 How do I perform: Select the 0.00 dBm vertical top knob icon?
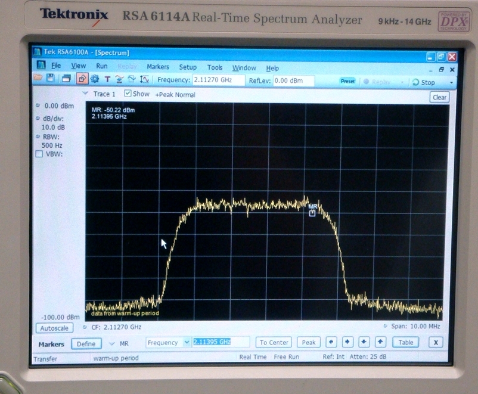(x=38, y=106)
